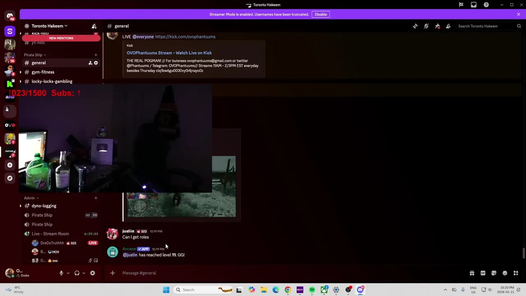Click LIVE badge next to DreDaTruthhh
The width and height of the screenshot is (526, 296).
click(x=92, y=243)
